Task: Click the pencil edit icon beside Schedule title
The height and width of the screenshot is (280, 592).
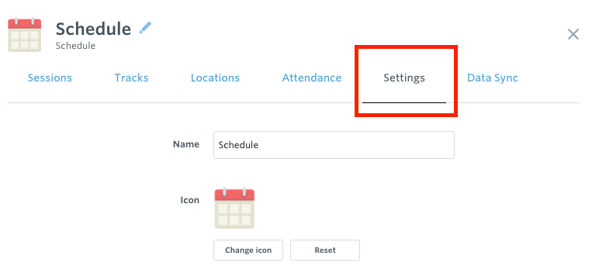Action: 145,28
